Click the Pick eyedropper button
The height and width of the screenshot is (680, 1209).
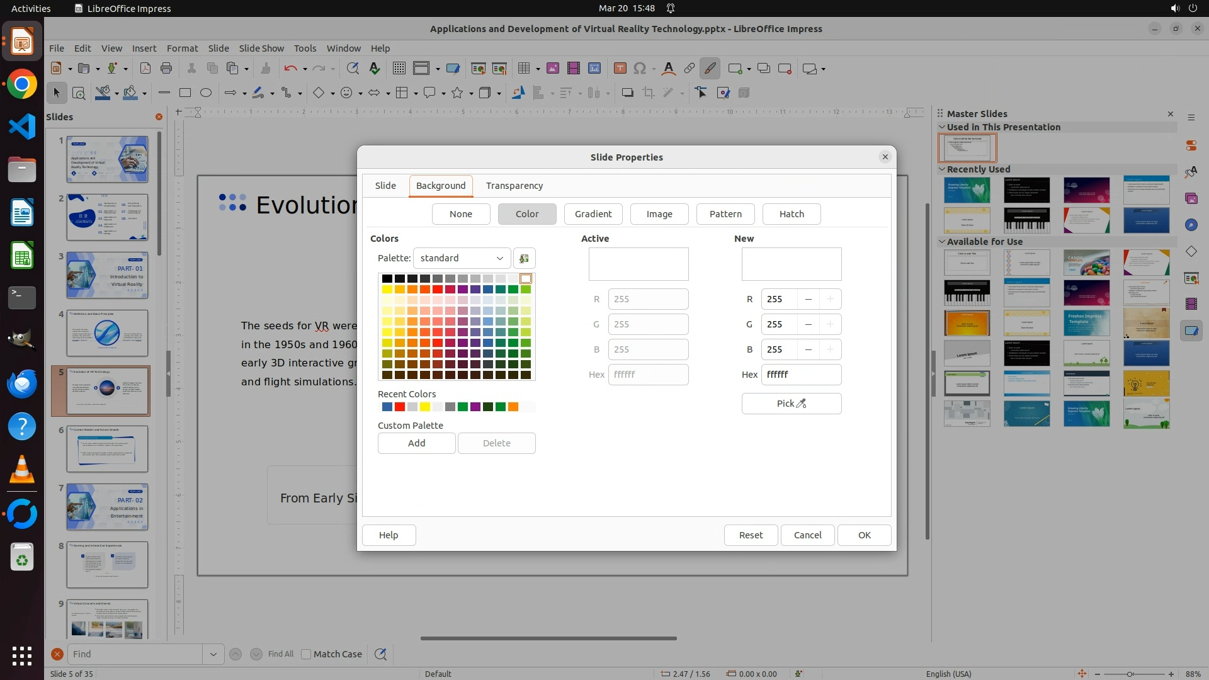[x=791, y=404]
